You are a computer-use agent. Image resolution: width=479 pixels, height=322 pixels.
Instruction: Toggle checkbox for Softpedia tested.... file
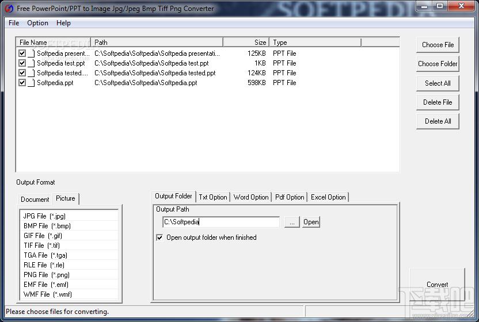[x=22, y=72]
